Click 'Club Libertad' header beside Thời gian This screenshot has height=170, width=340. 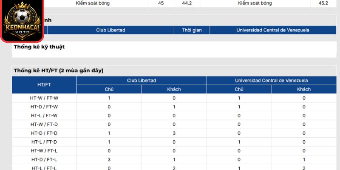point(110,30)
